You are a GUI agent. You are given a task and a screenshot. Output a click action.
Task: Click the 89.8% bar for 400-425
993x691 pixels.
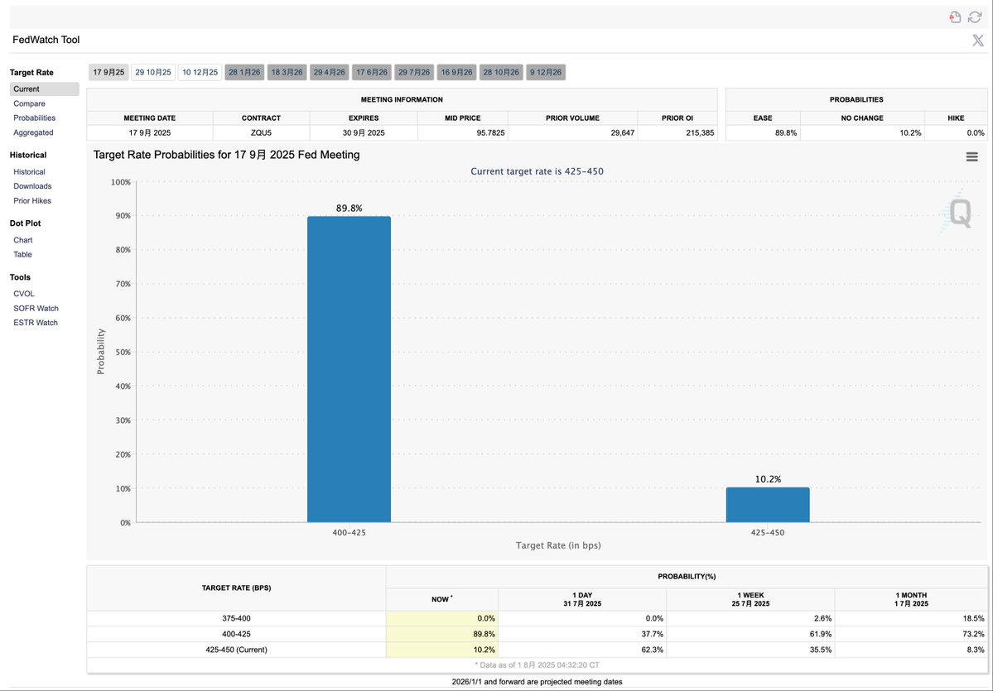coord(349,370)
